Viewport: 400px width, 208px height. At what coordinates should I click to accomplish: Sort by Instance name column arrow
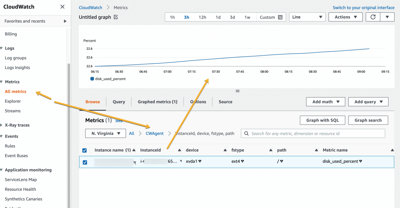(134, 150)
